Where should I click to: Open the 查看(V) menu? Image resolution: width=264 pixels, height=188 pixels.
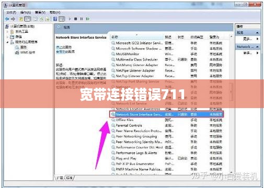click(x=40, y=13)
